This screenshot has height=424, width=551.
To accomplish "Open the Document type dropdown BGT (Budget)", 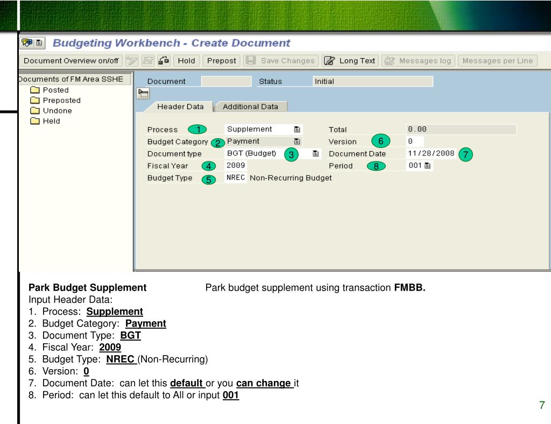I will pyautogui.click(x=315, y=153).
